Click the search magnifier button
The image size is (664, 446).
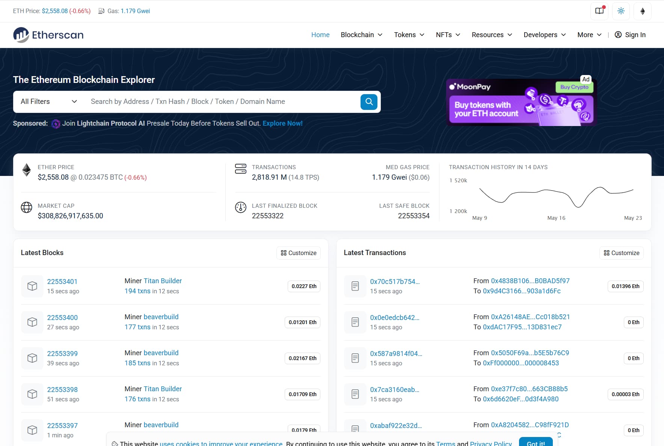(368, 102)
